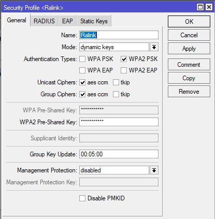Enable WPA EAP authentication type

82,70
